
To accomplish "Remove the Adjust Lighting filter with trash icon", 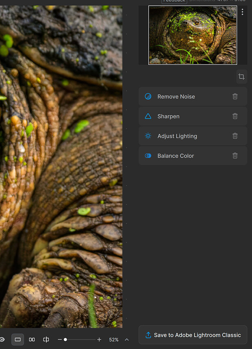I will click(x=235, y=136).
